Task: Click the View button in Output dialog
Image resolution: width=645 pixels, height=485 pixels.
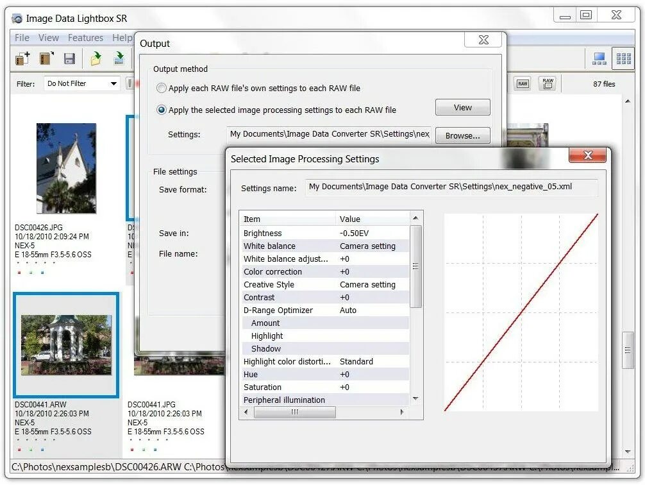Action: pos(463,108)
